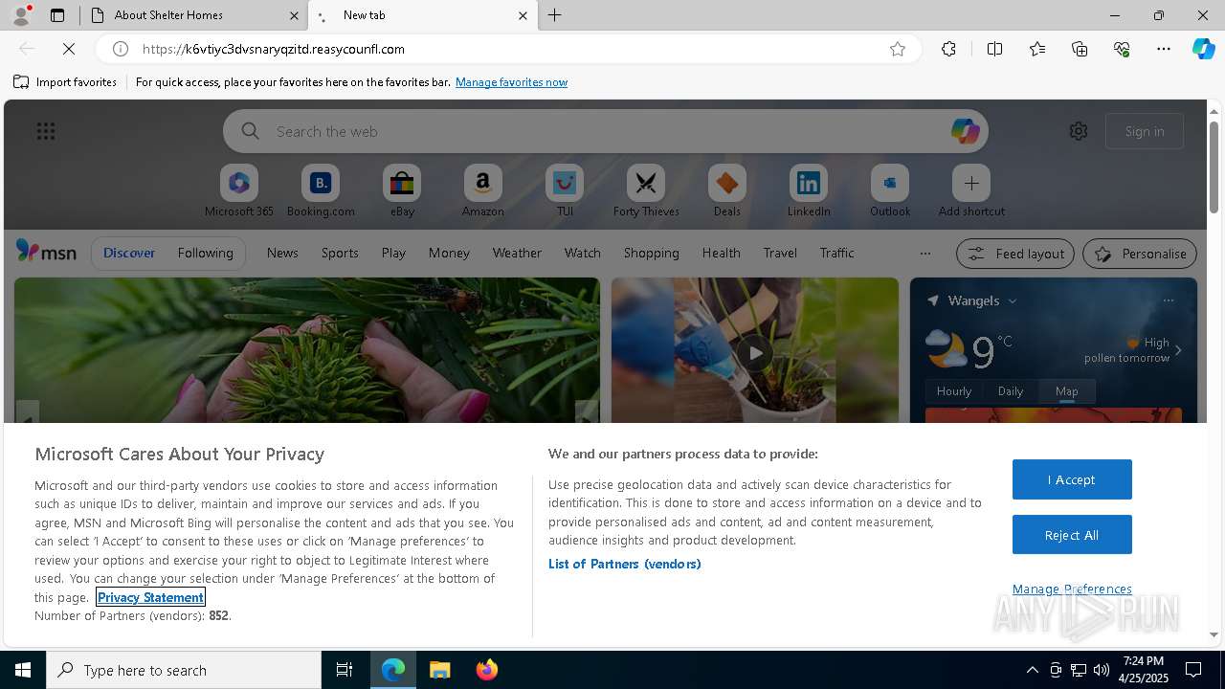Open the LinkedIn shortcut tile
1225x689 pixels.
coord(809,190)
